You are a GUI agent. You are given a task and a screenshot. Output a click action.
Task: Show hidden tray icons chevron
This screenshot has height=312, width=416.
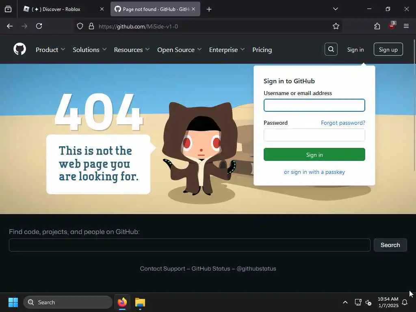pos(345,302)
